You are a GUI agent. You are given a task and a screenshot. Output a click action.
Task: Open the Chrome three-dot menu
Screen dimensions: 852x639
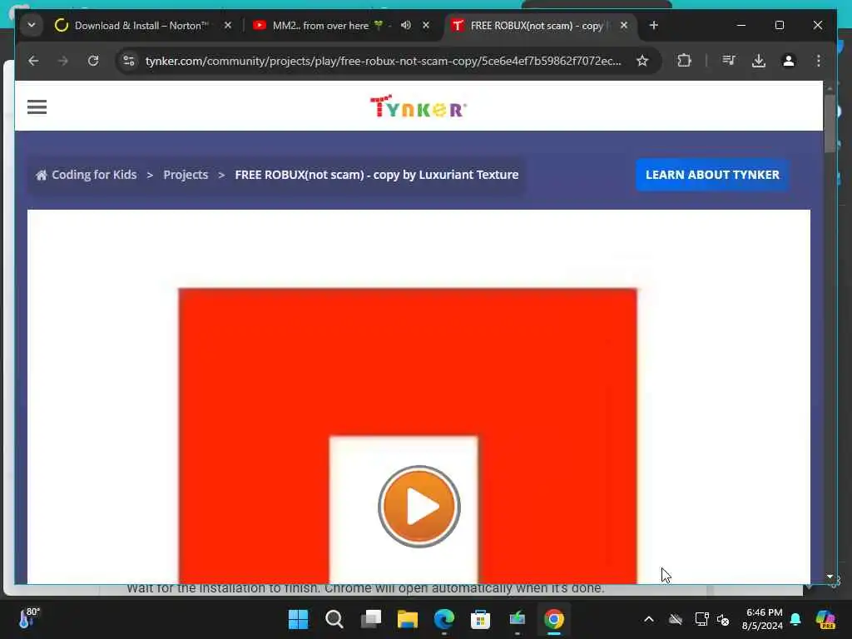819,61
